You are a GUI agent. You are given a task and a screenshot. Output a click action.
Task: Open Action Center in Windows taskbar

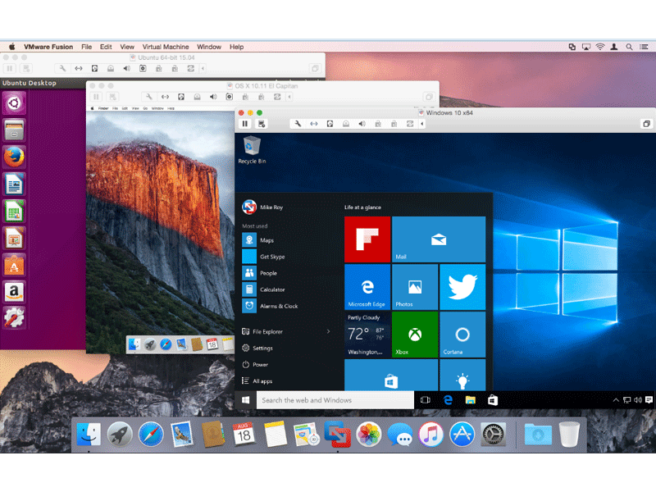point(649,400)
